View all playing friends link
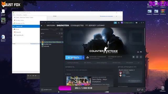 (134, 81)
